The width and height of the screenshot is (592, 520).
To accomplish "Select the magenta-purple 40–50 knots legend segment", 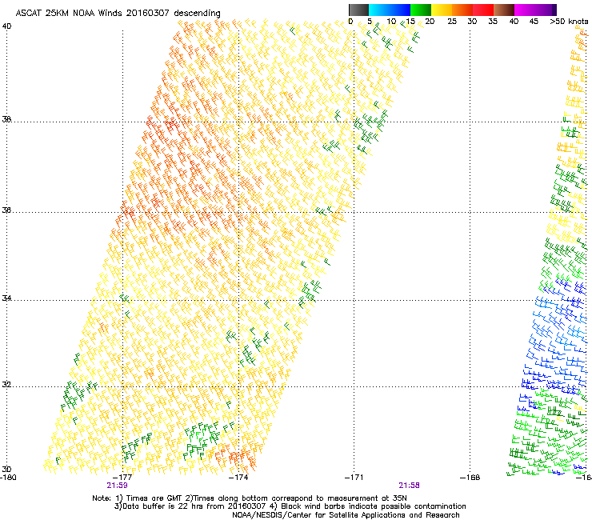I will [x=535, y=10].
